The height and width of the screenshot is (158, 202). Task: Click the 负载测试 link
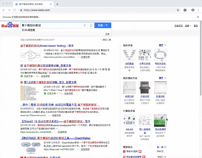point(145,96)
